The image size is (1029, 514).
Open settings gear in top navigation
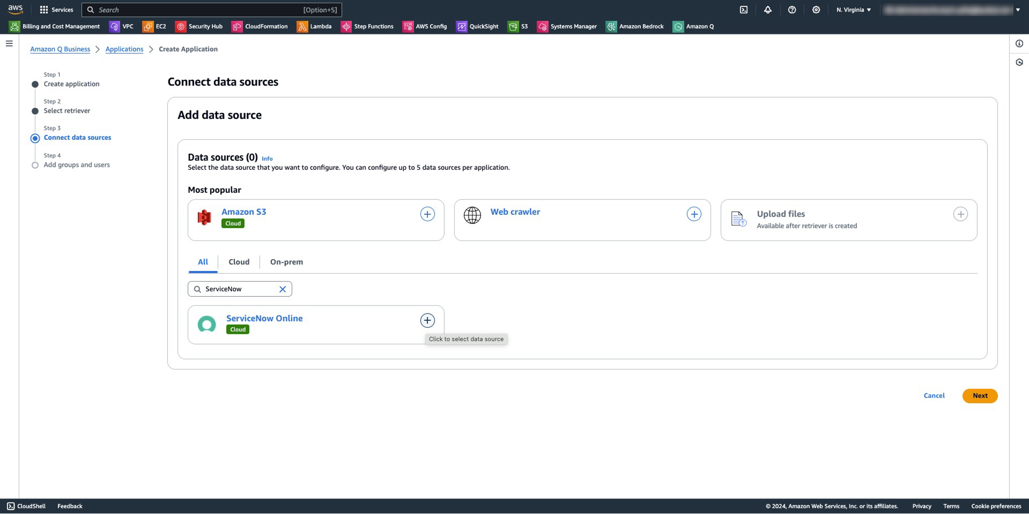point(816,10)
